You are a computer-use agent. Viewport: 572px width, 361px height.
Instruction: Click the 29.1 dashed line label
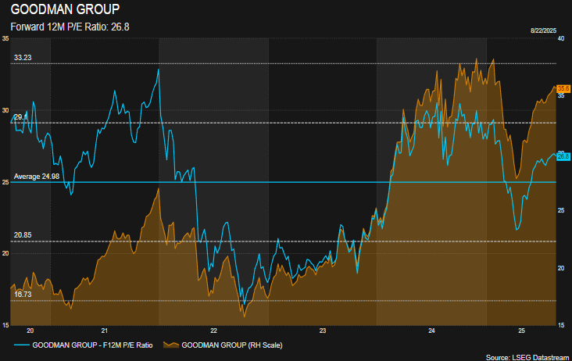pos(21,116)
